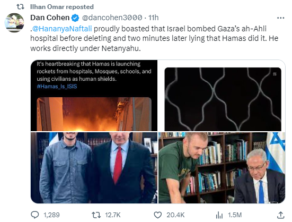Open view analytics bar chart icon
This screenshot has width=292, height=222.
pyautogui.click(x=219, y=215)
